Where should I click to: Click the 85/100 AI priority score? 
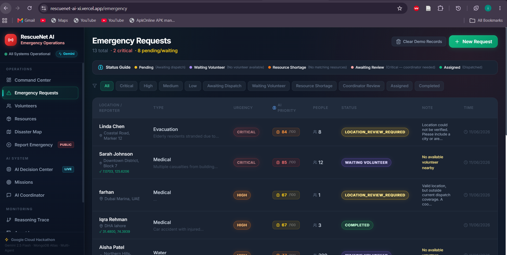(x=286, y=162)
